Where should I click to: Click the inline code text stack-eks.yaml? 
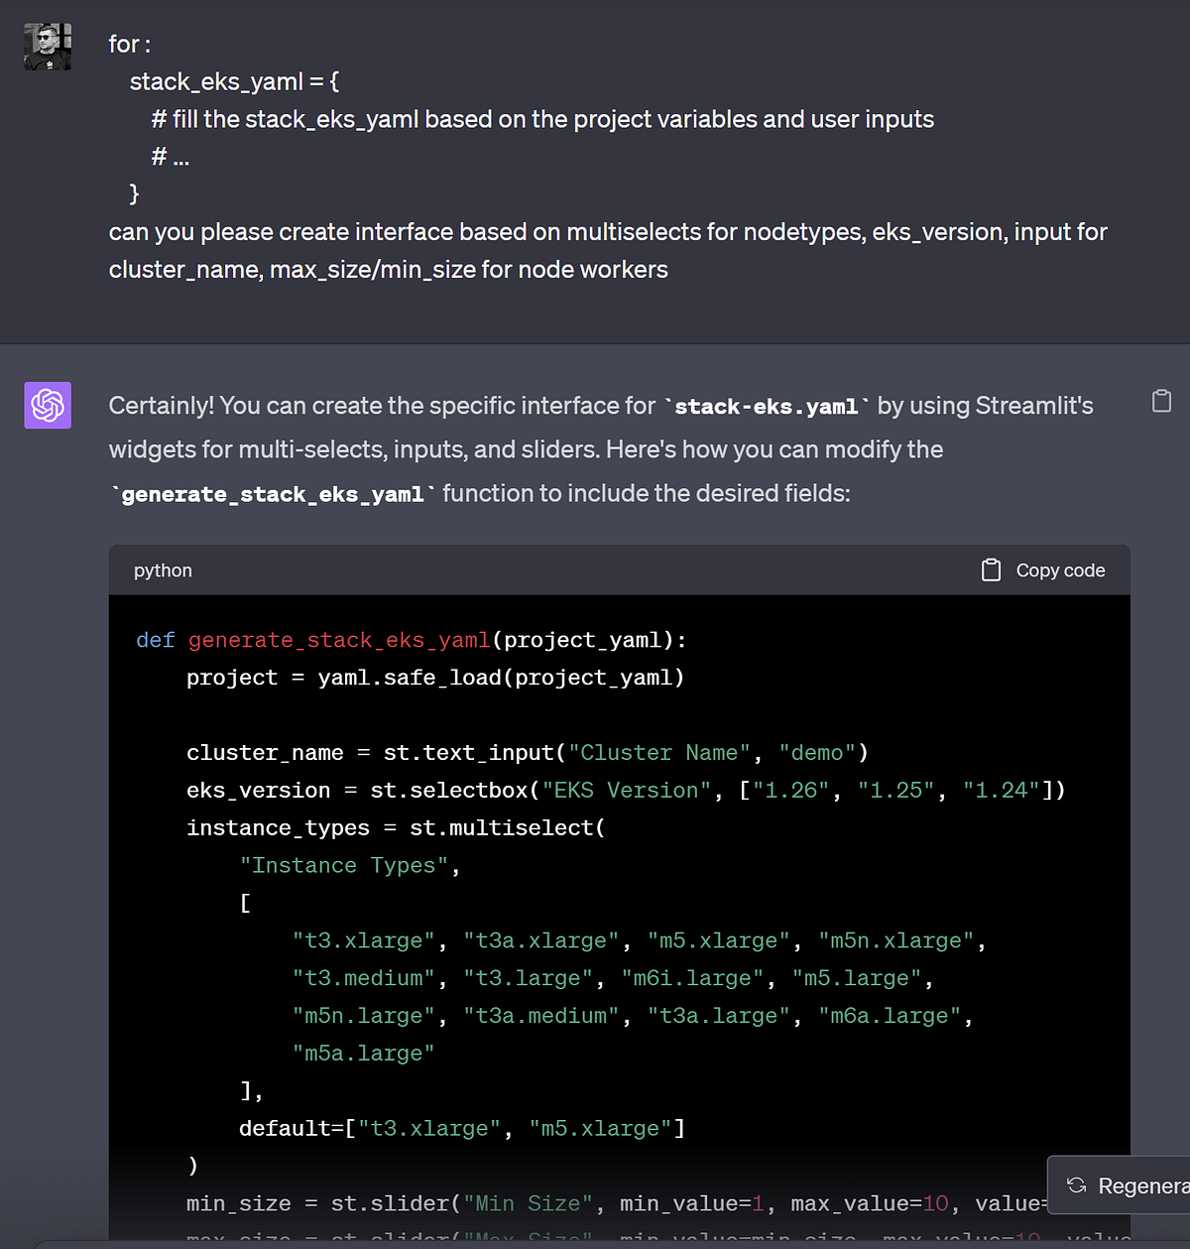click(765, 406)
